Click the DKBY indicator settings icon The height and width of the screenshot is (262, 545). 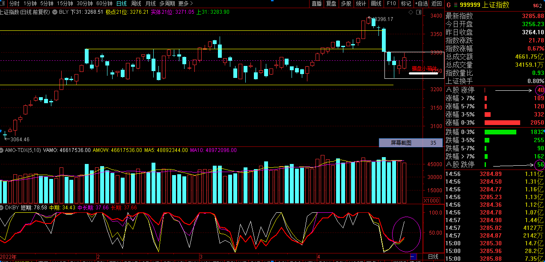(x=2, y=207)
